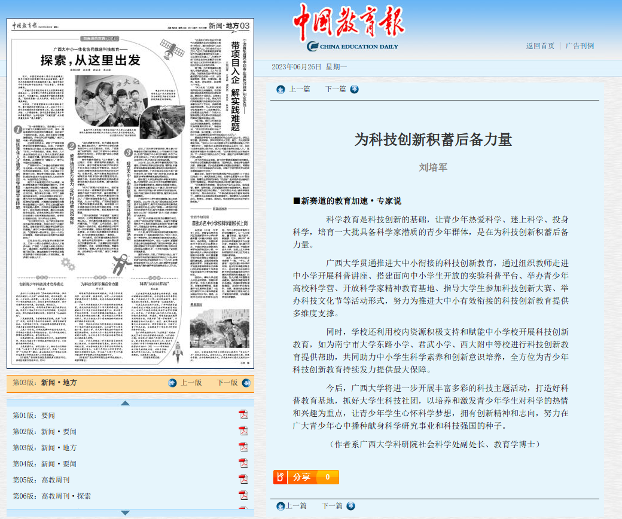Open PDF icon for 第02版 新闻·要闻
622x519 pixels.
(243, 431)
